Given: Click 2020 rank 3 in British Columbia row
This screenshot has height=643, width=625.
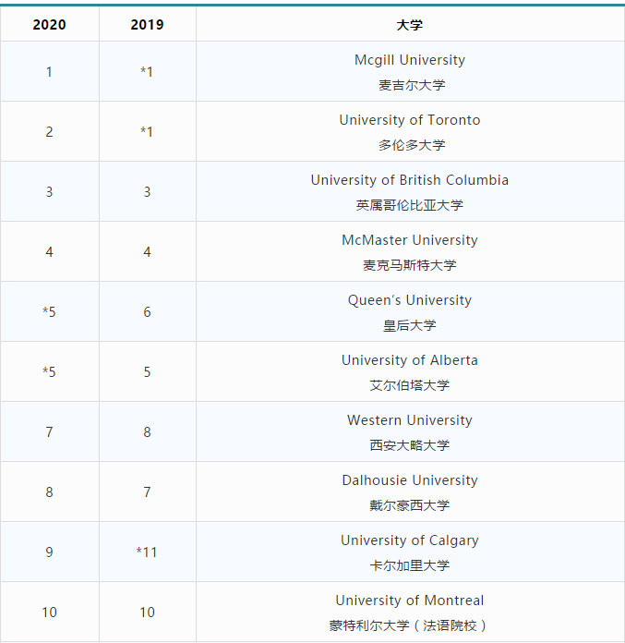Looking at the screenshot, I should coord(49,192).
